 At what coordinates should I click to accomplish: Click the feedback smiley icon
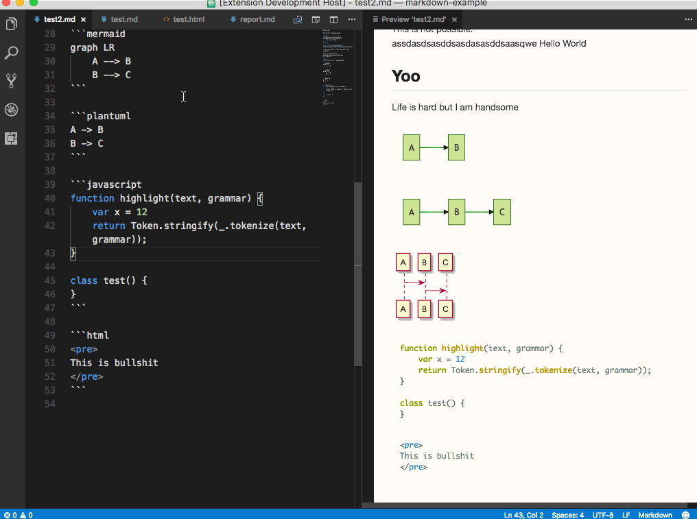point(685,515)
